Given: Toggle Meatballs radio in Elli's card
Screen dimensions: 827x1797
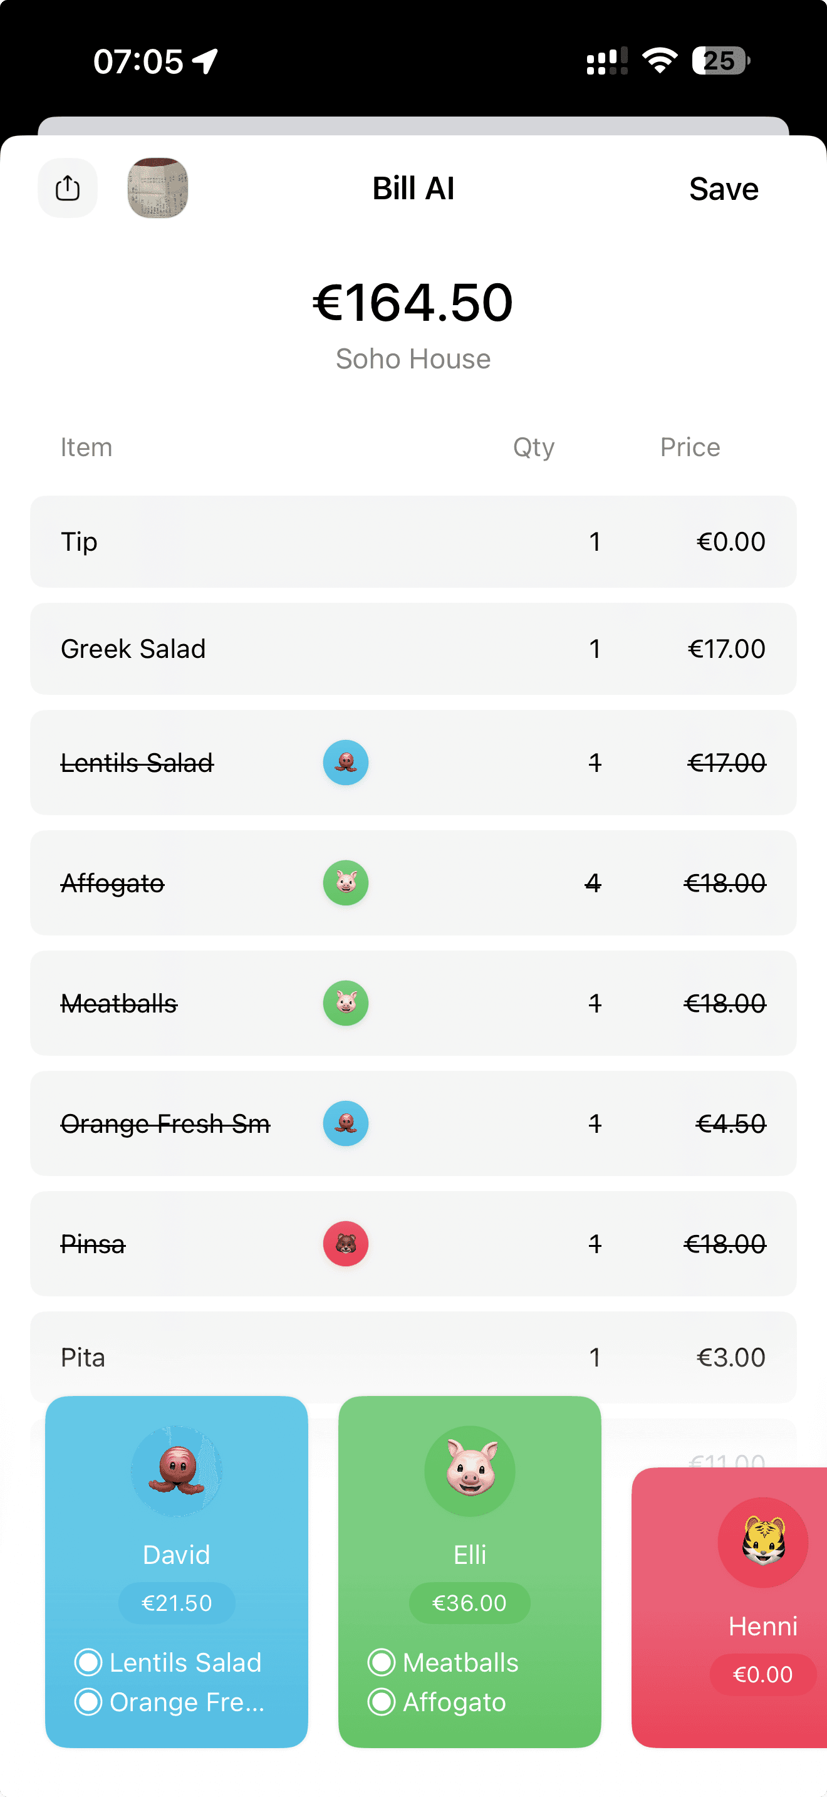Looking at the screenshot, I should 382,1662.
